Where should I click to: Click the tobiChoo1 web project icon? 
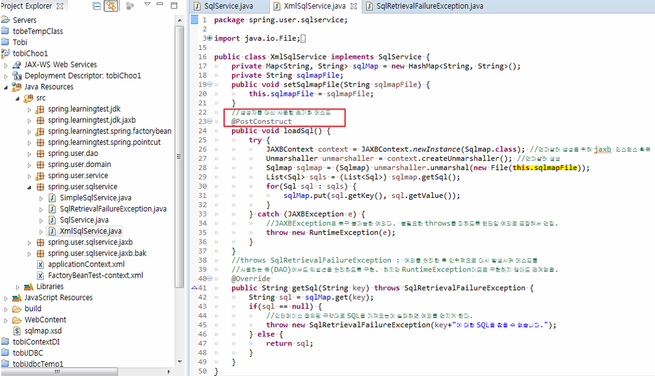[6, 53]
